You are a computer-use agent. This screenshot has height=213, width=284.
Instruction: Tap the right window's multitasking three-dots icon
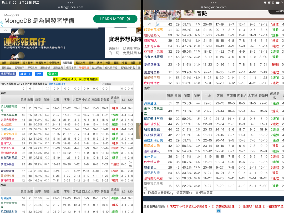point(214,3)
